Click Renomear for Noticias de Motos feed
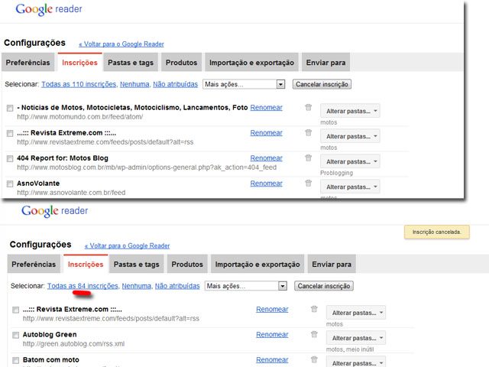The width and height of the screenshot is (489, 367). pos(267,107)
